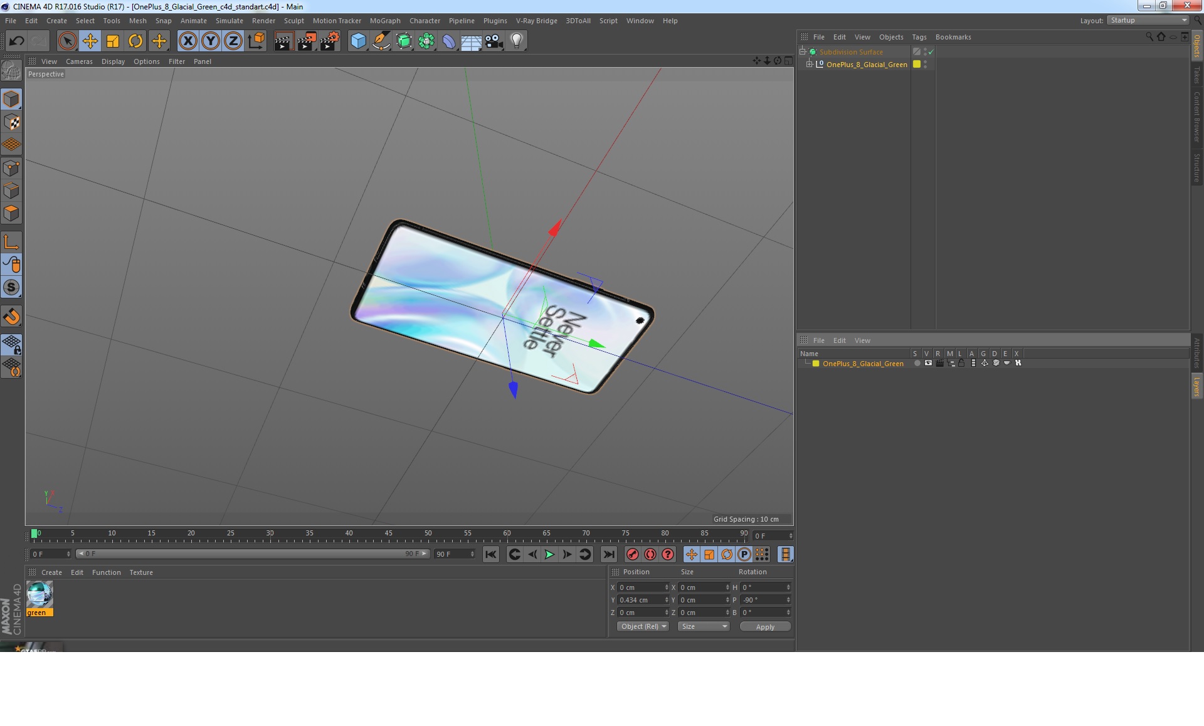Image resolution: width=1204 pixels, height=726 pixels.
Task: Enable Axis mode in left toolbar
Action: 11,242
